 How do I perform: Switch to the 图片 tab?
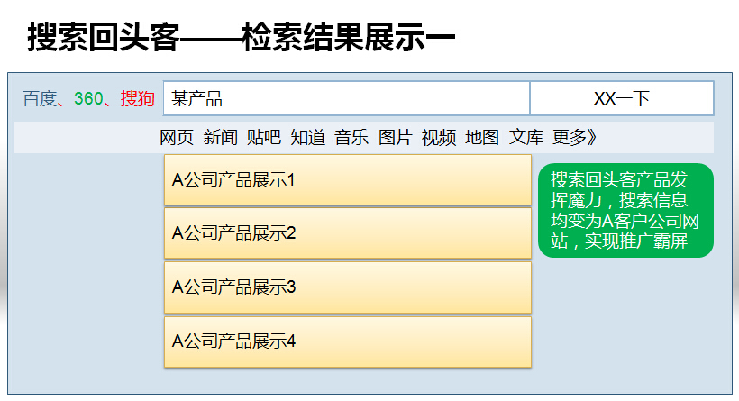[395, 138]
